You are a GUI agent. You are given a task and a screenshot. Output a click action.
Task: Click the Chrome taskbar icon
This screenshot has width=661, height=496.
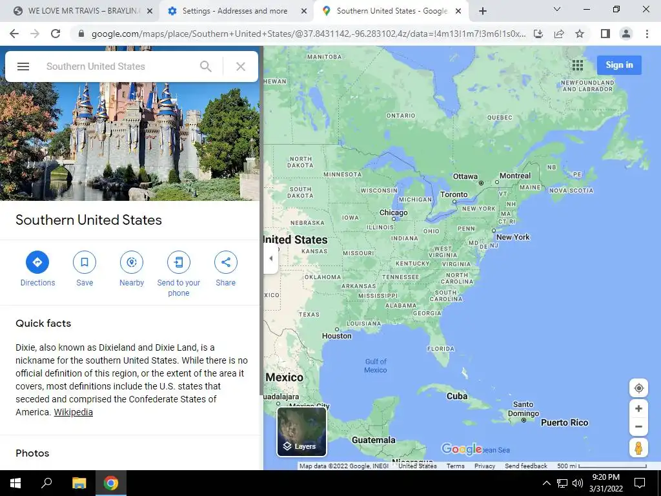pyautogui.click(x=111, y=483)
